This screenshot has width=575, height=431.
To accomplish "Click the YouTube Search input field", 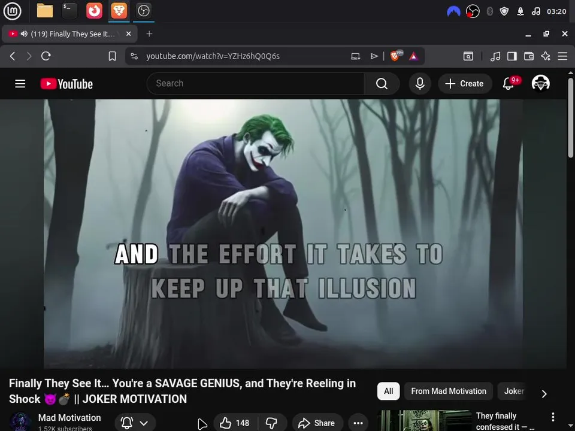I will click(255, 84).
